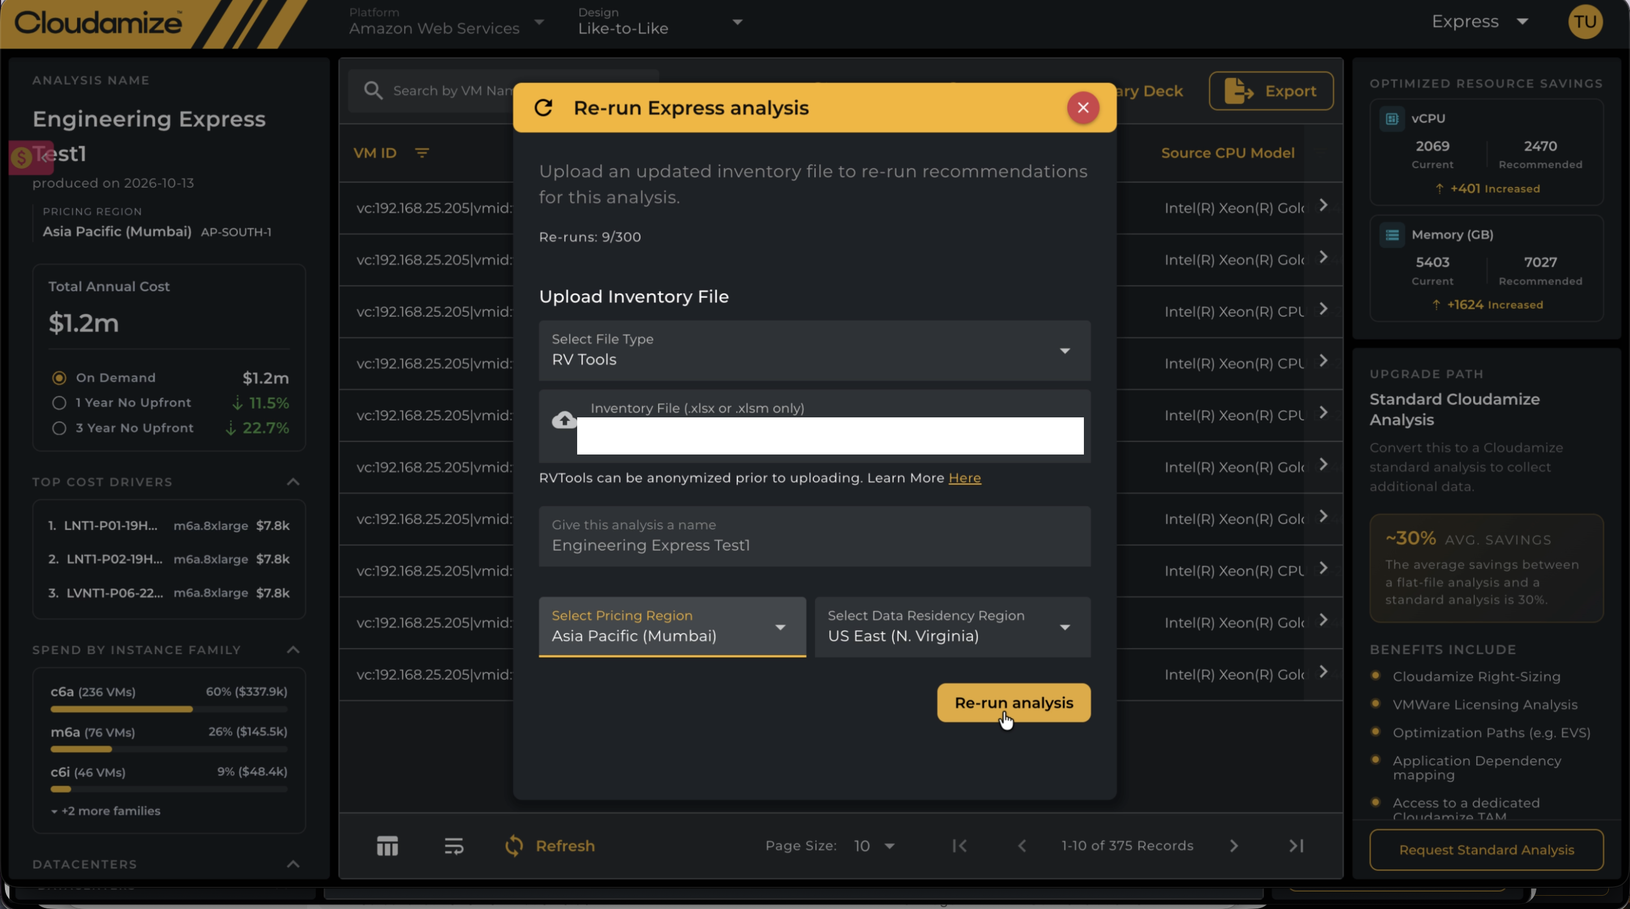Select 3 Year No Upfront pricing
This screenshot has width=1630, height=909.
point(59,428)
